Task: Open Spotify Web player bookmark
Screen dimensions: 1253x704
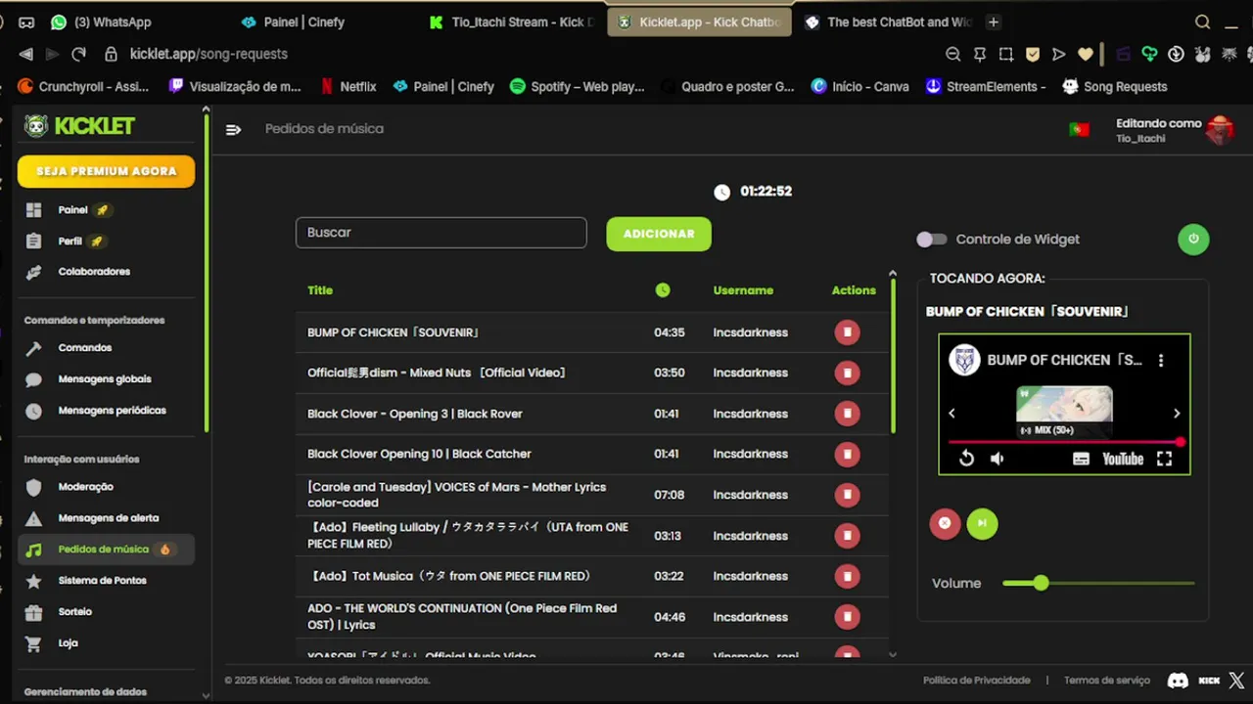Action: coord(578,87)
